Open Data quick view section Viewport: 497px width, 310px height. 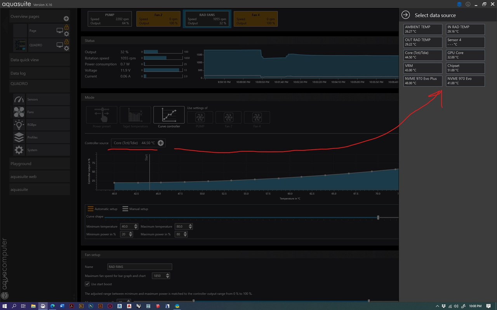point(40,60)
